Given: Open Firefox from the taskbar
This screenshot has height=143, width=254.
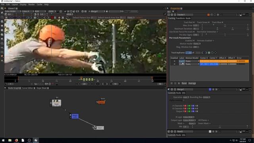Looking at the screenshot, I should tap(16, 140).
